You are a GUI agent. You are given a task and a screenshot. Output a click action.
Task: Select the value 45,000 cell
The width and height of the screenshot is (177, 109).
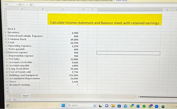[x=74, y=40]
